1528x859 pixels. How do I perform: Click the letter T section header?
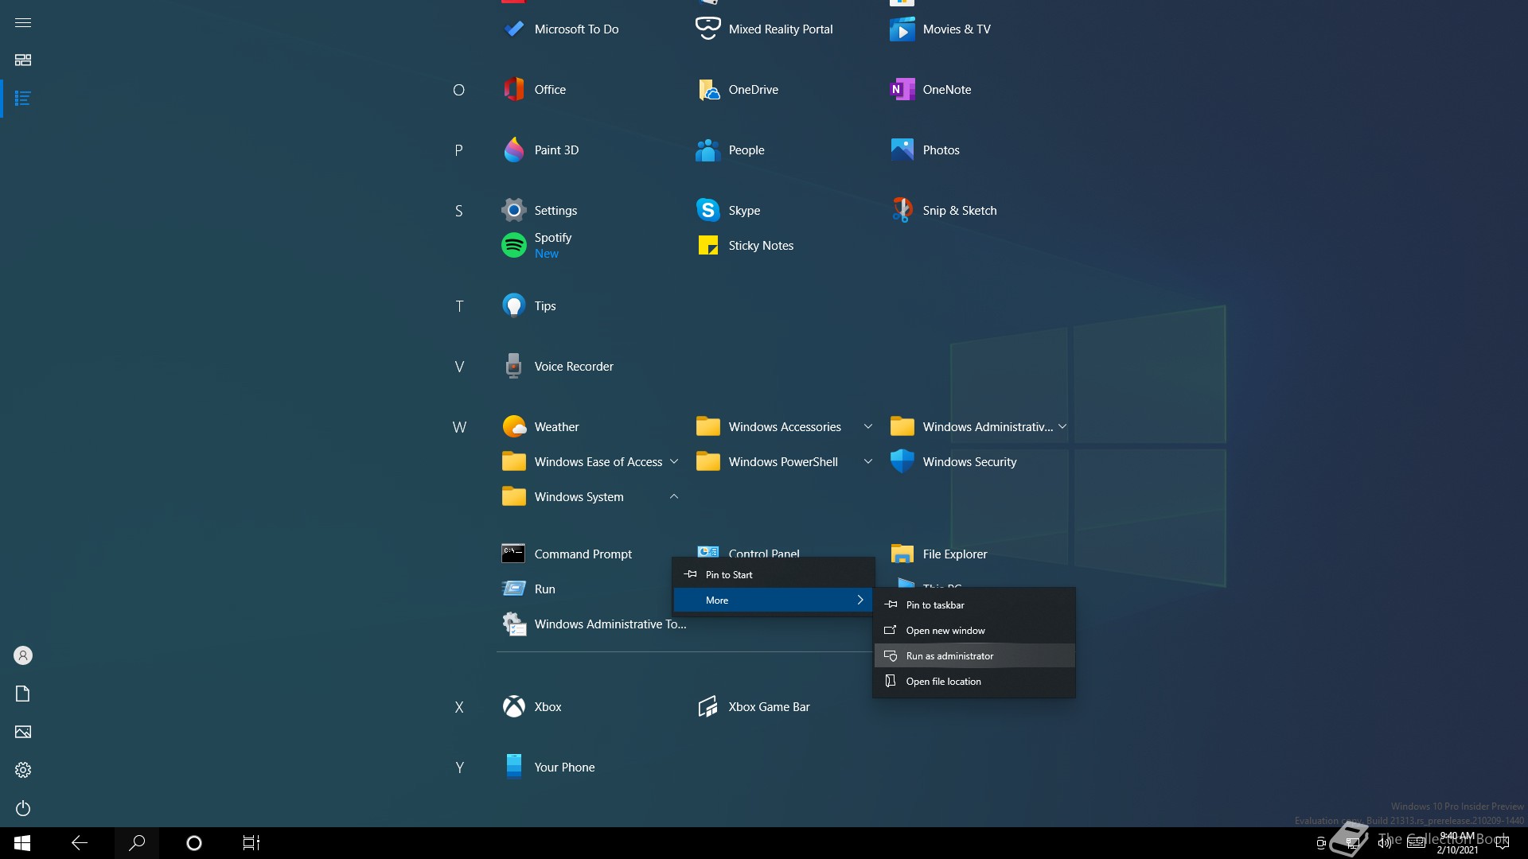[x=459, y=306]
